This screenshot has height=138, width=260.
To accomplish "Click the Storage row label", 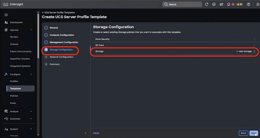I will [x=99, y=52].
